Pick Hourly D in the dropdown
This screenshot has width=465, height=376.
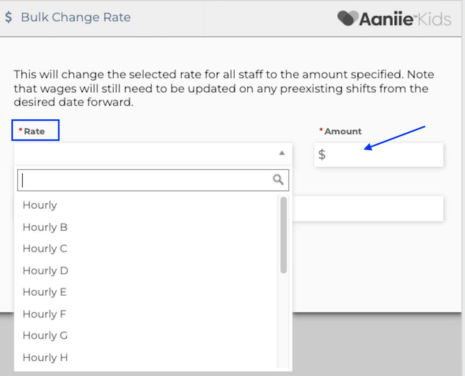[x=45, y=271]
